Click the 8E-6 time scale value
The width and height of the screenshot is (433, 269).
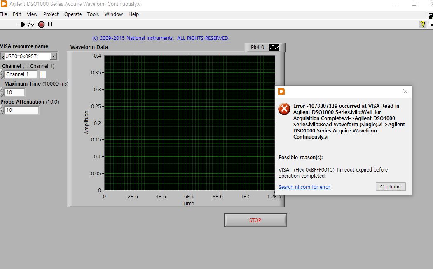[218, 197]
